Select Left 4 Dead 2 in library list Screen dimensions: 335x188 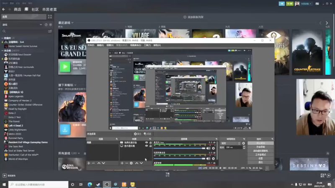15,126
